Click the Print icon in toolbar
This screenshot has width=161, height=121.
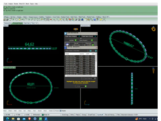[x=7, y=19]
